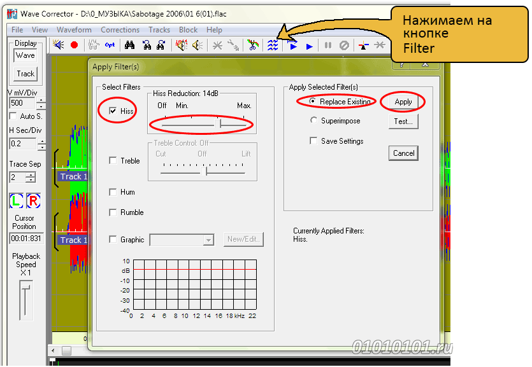Click the binoculars search icon
The width and height of the screenshot is (532, 367).
point(129,45)
